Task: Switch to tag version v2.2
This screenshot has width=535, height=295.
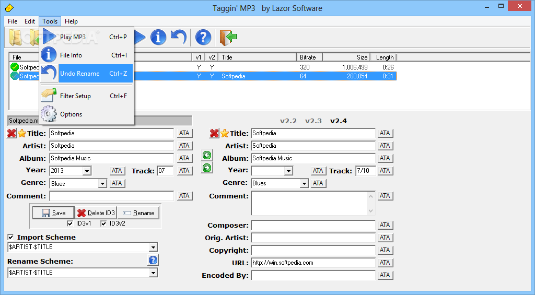Action: pos(288,121)
